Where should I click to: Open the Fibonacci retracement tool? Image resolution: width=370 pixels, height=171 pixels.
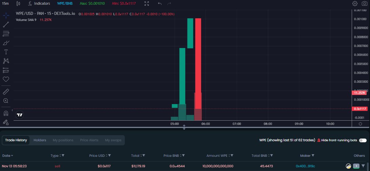(x=6, y=34)
